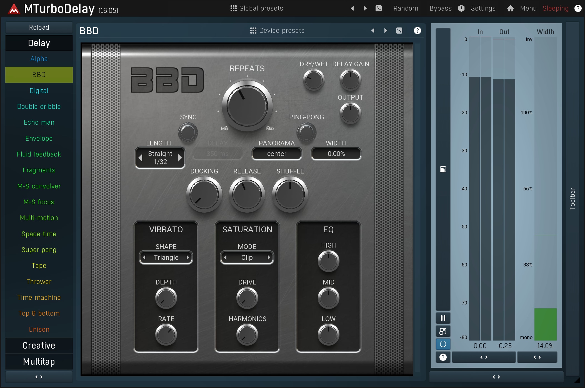Open Global presets label

coord(261,8)
